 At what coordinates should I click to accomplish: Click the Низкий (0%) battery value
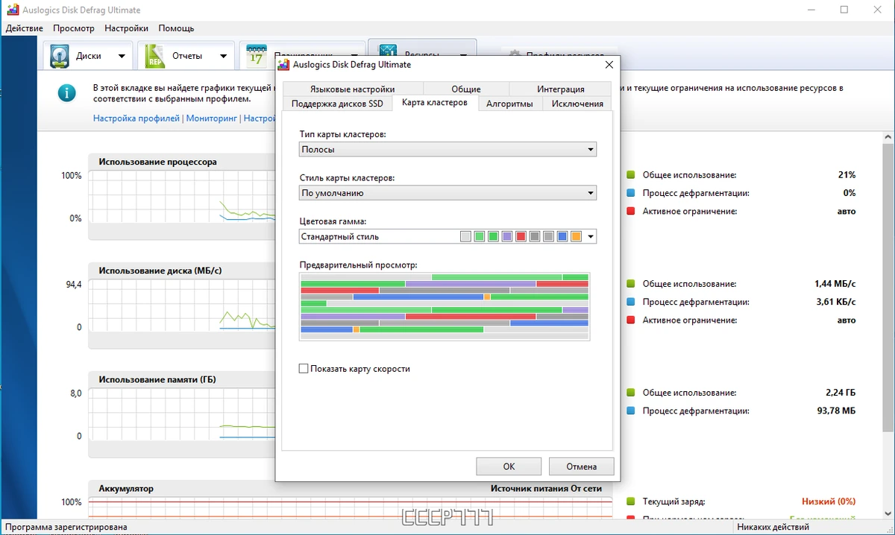[x=829, y=501]
